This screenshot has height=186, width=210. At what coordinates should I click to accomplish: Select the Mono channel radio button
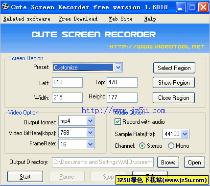tap(171, 146)
